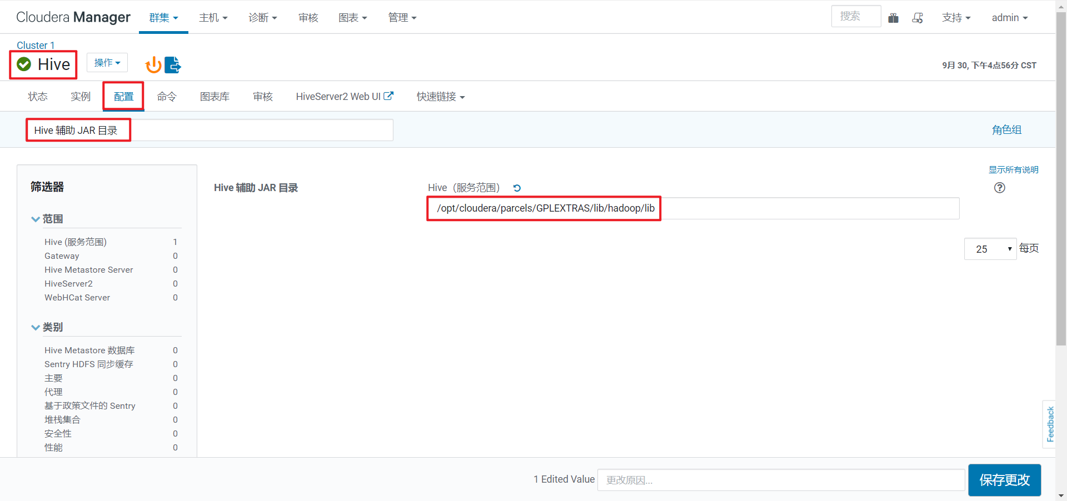Click the question mark help icon

coord(1000,188)
